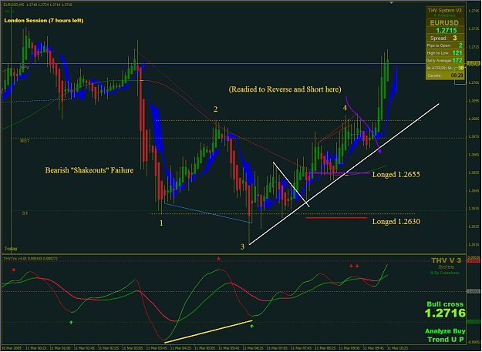Click the Analyze Buy text

(445, 331)
